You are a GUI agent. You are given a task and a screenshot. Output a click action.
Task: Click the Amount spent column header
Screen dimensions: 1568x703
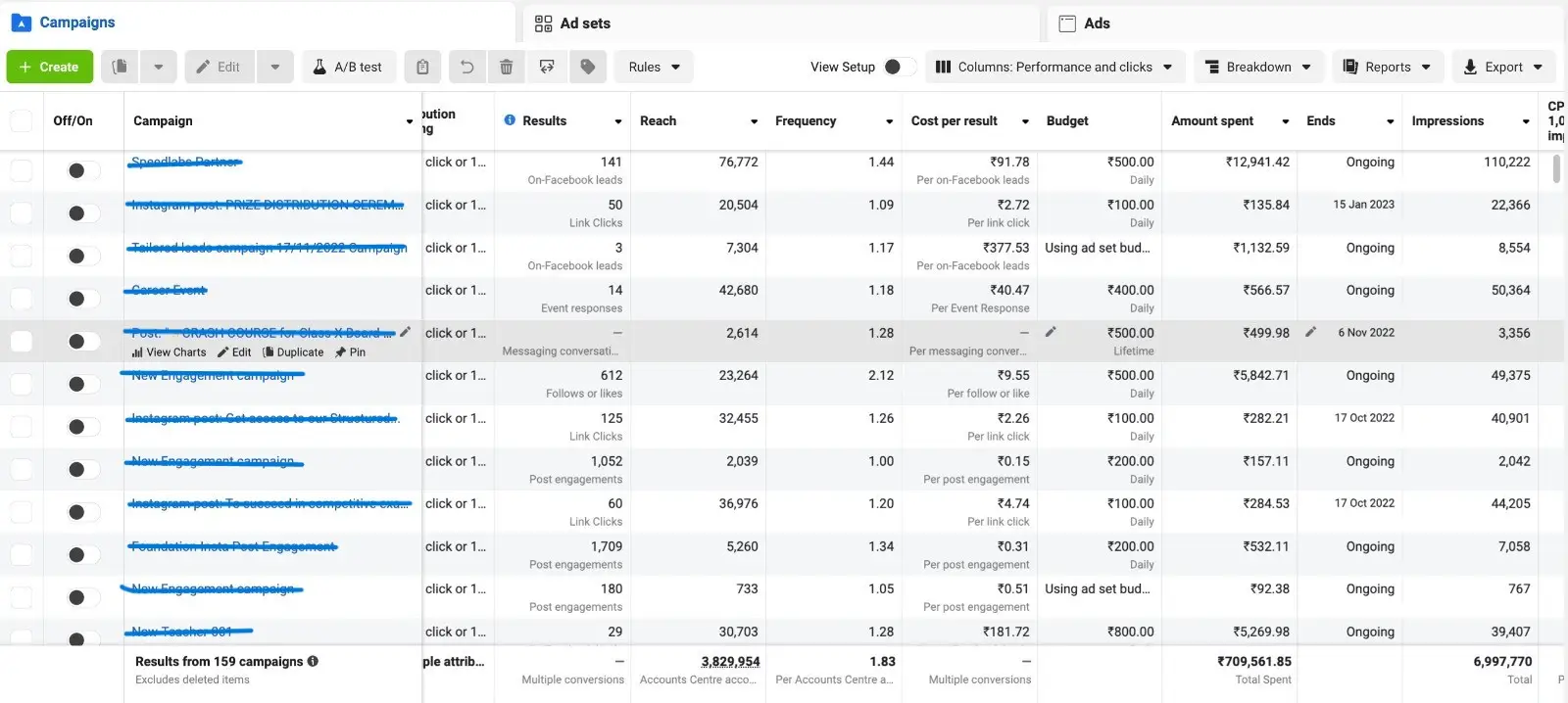(x=1212, y=121)
